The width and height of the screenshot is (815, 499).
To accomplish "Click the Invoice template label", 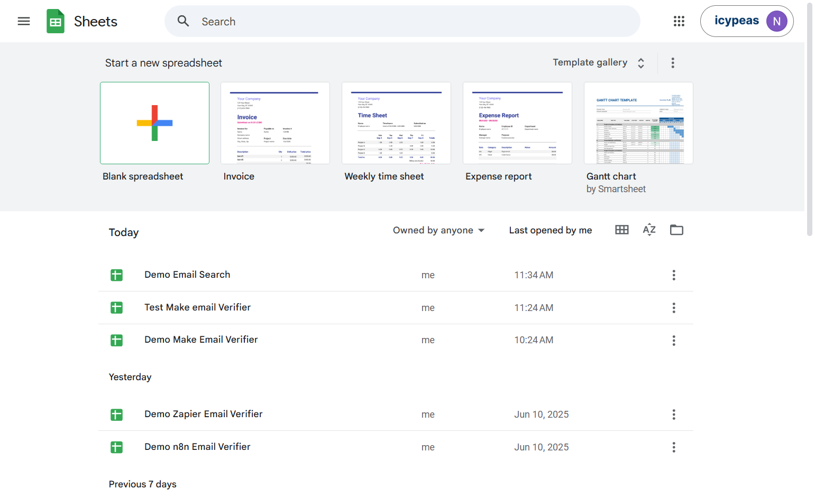I will pyautogui.click(x=239, y=176).
